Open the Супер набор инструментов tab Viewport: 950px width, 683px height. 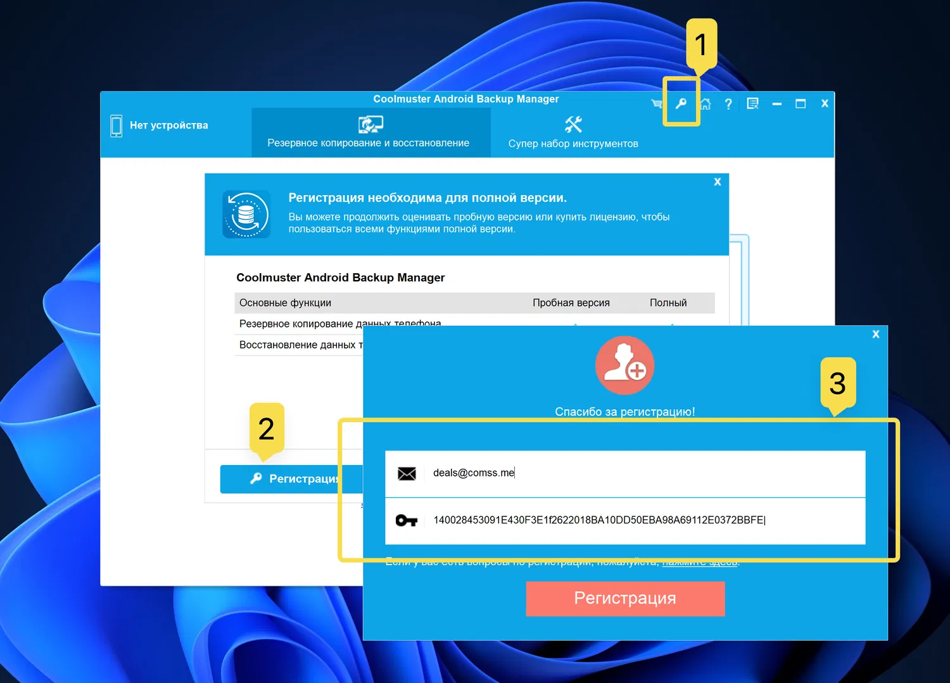pyautogui.click(x=573, y=132)
